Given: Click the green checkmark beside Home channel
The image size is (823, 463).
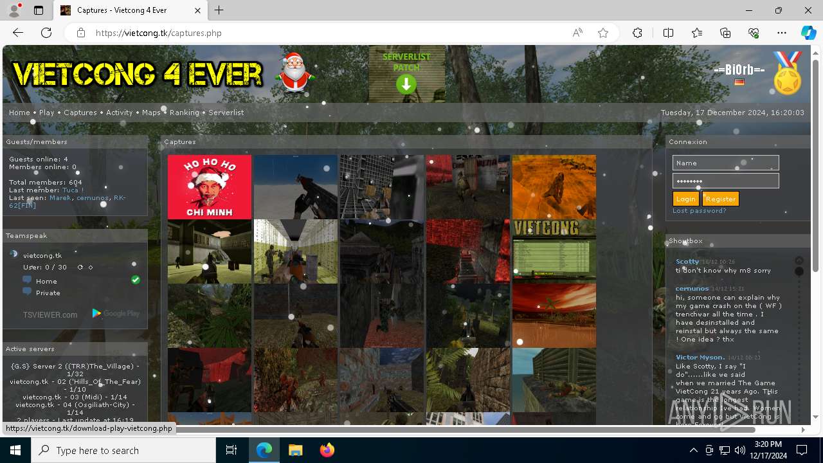Looking at the screenshot, I should coord(136,280).
